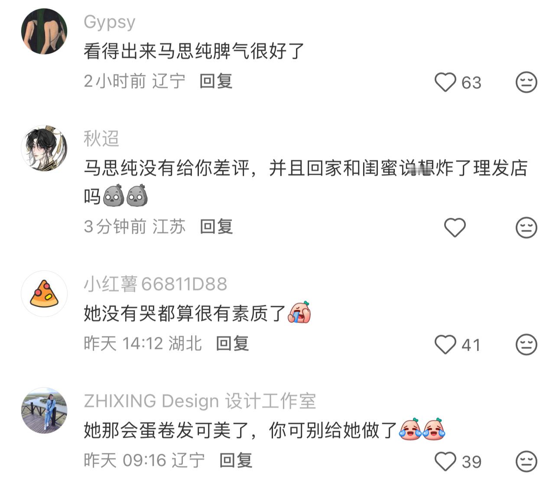Screen dimensions: 559x478
Task: Like Gypsy's comment with 63 likes
Action: [x=445, y=82]
